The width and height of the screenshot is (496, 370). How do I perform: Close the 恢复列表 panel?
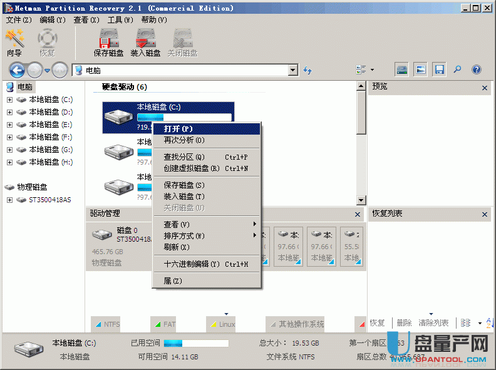click(485, 214)
